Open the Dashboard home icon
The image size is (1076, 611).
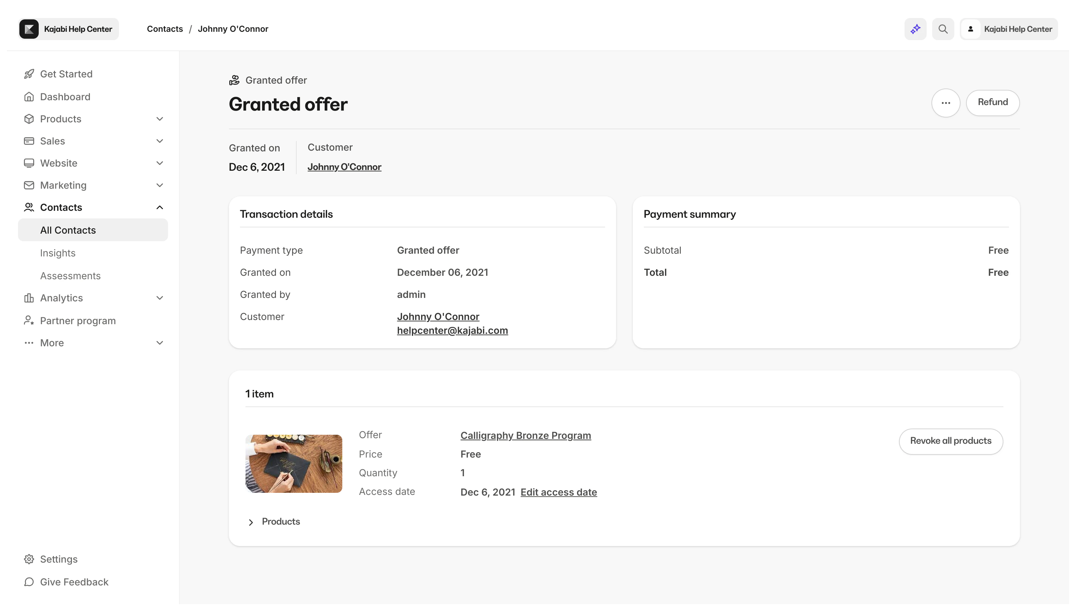click(29, 96)
